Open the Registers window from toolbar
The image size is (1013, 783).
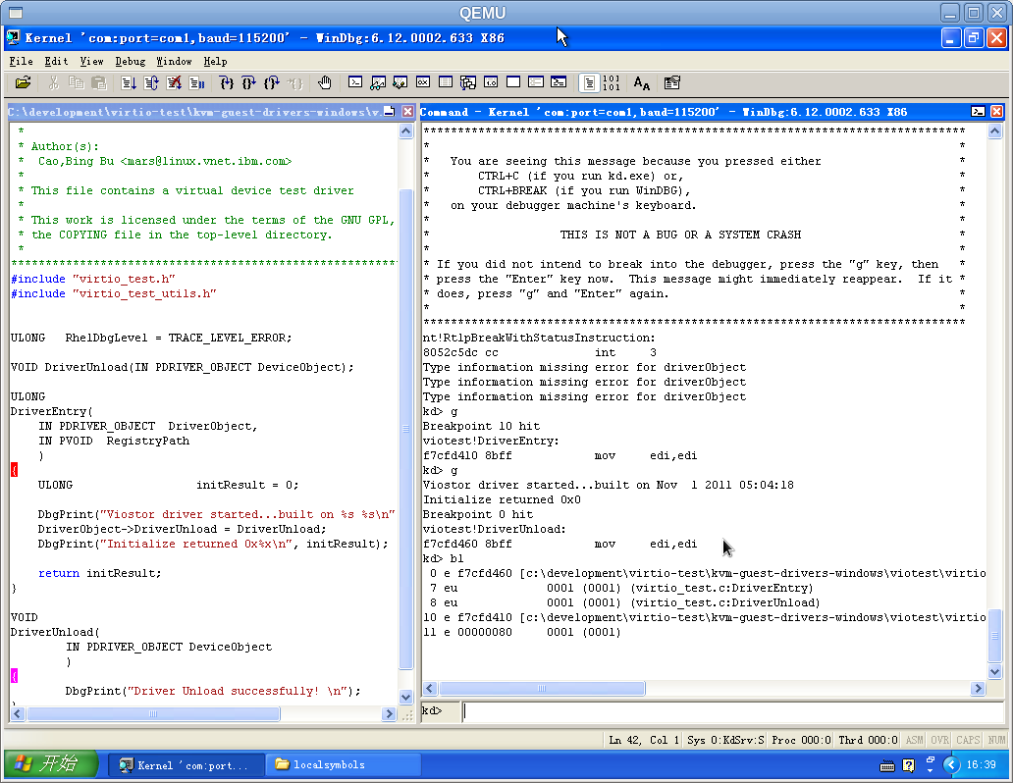pyautogui.click(x=423, y=82)
